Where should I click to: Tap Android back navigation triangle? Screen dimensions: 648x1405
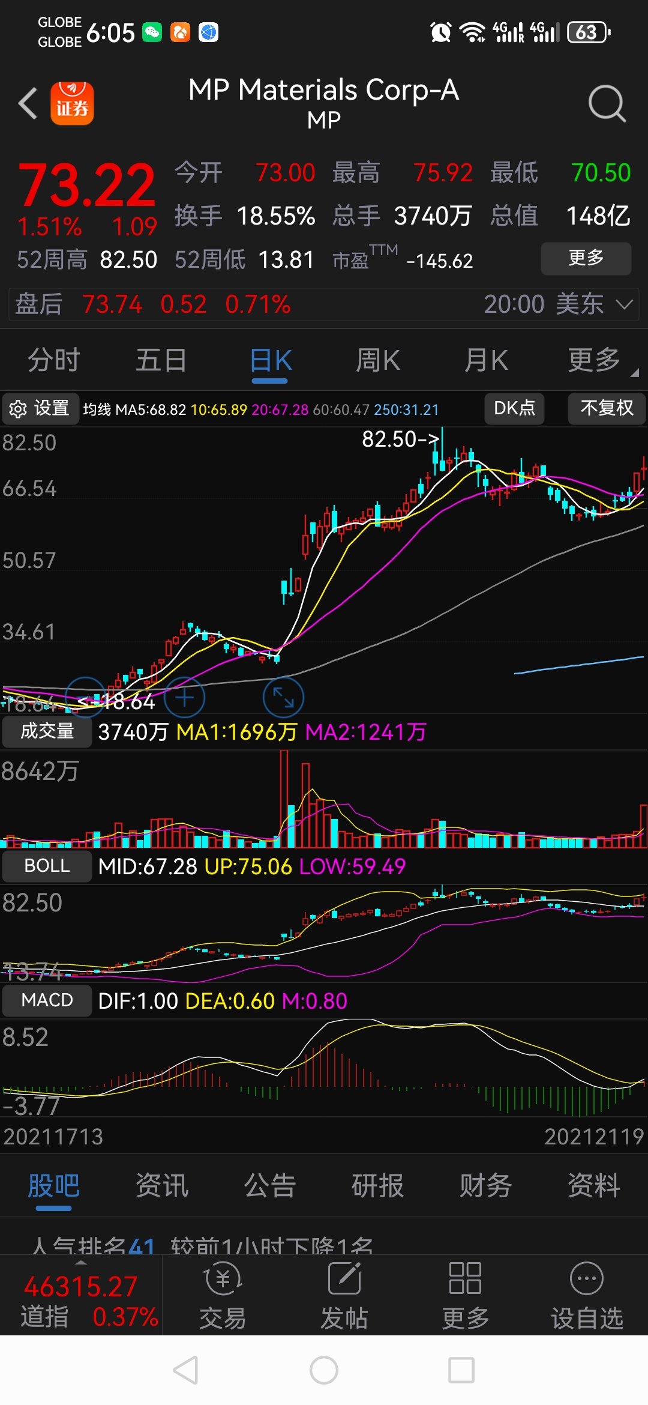point(185,1370)
